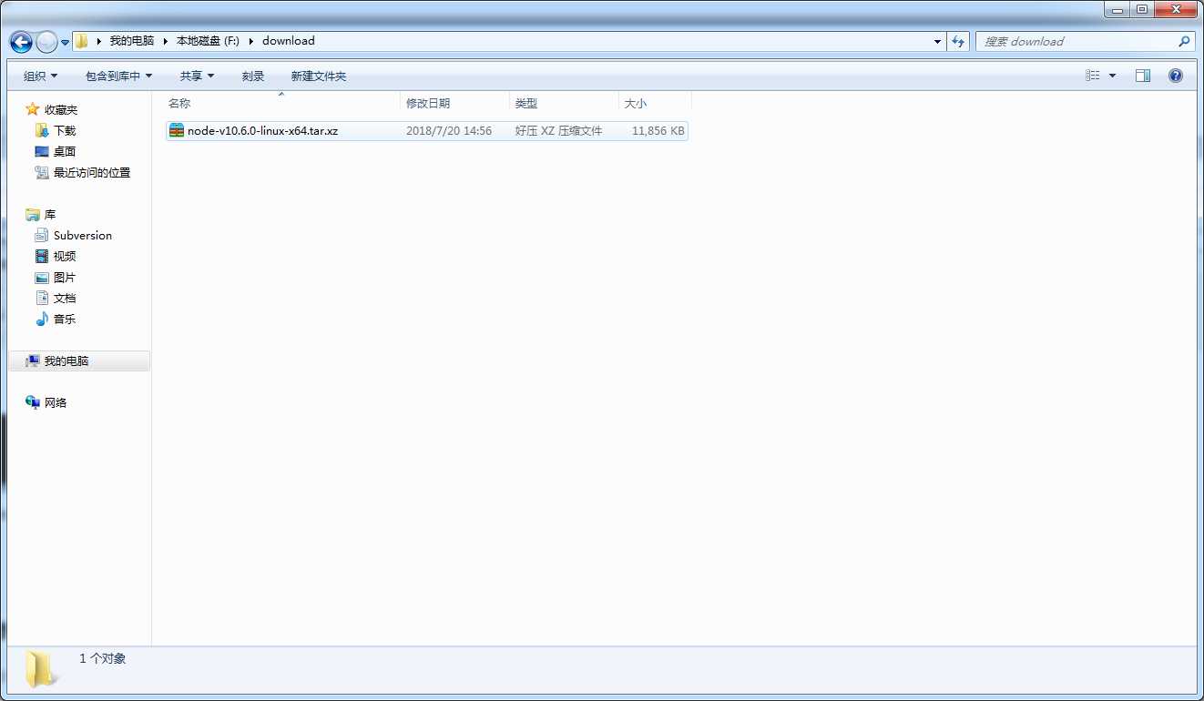1204x701 pixels.
Task: Open the 包含到库中 menu
Action: pos(118,76)
